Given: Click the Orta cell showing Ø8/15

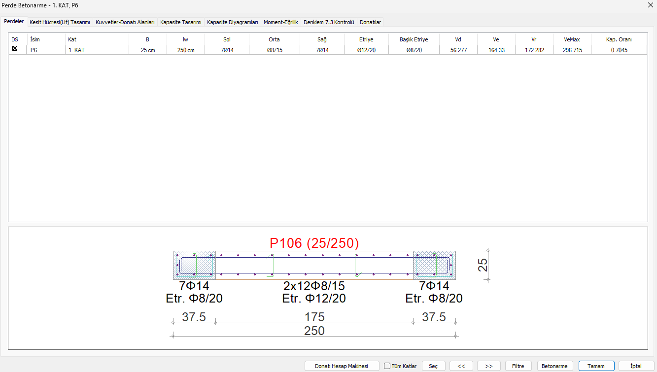Looking at the screenshot, I should 274,50.
